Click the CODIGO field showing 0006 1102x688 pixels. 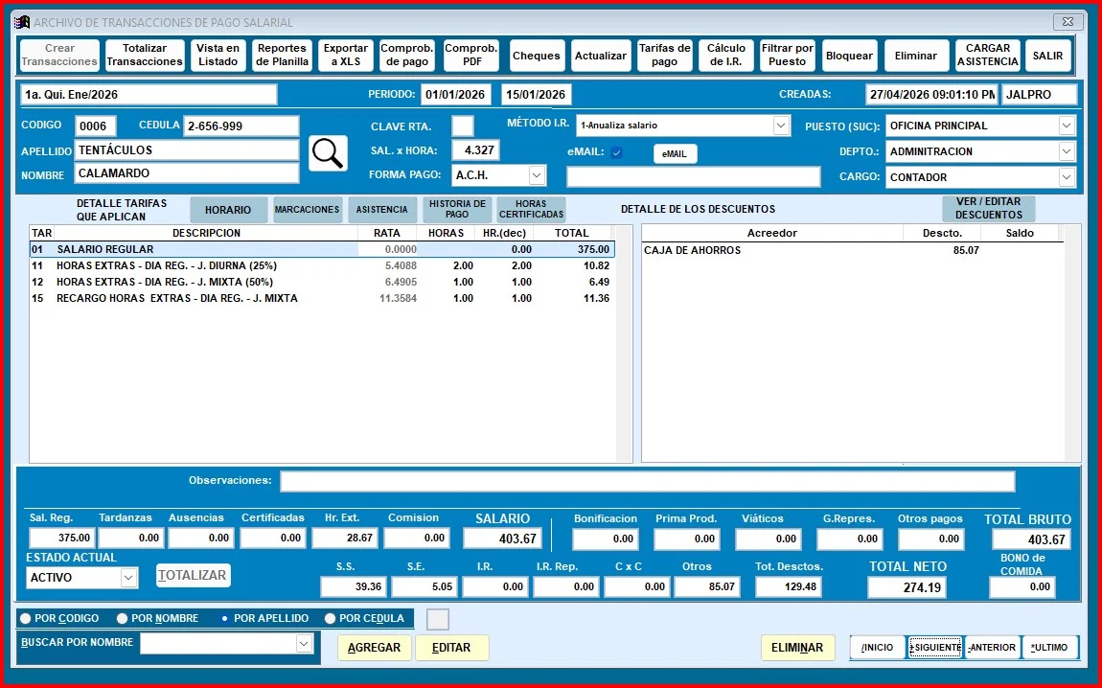click(x=96, y=126)
